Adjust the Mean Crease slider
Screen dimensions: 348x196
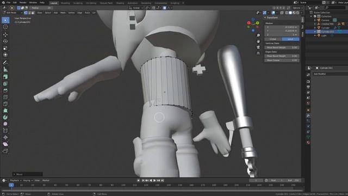click(282, 60)
